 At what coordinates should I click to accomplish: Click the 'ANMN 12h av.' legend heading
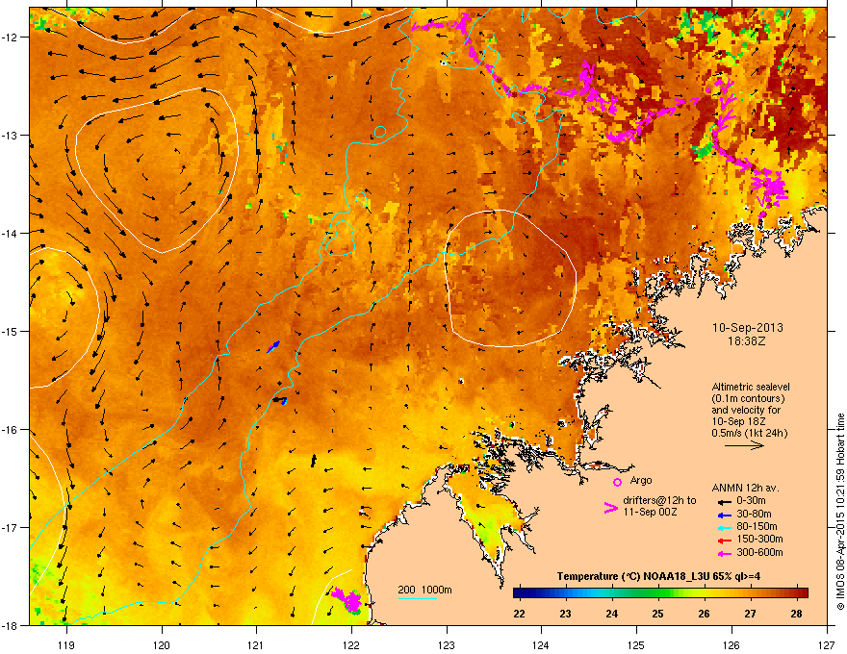tap(745, 489)
